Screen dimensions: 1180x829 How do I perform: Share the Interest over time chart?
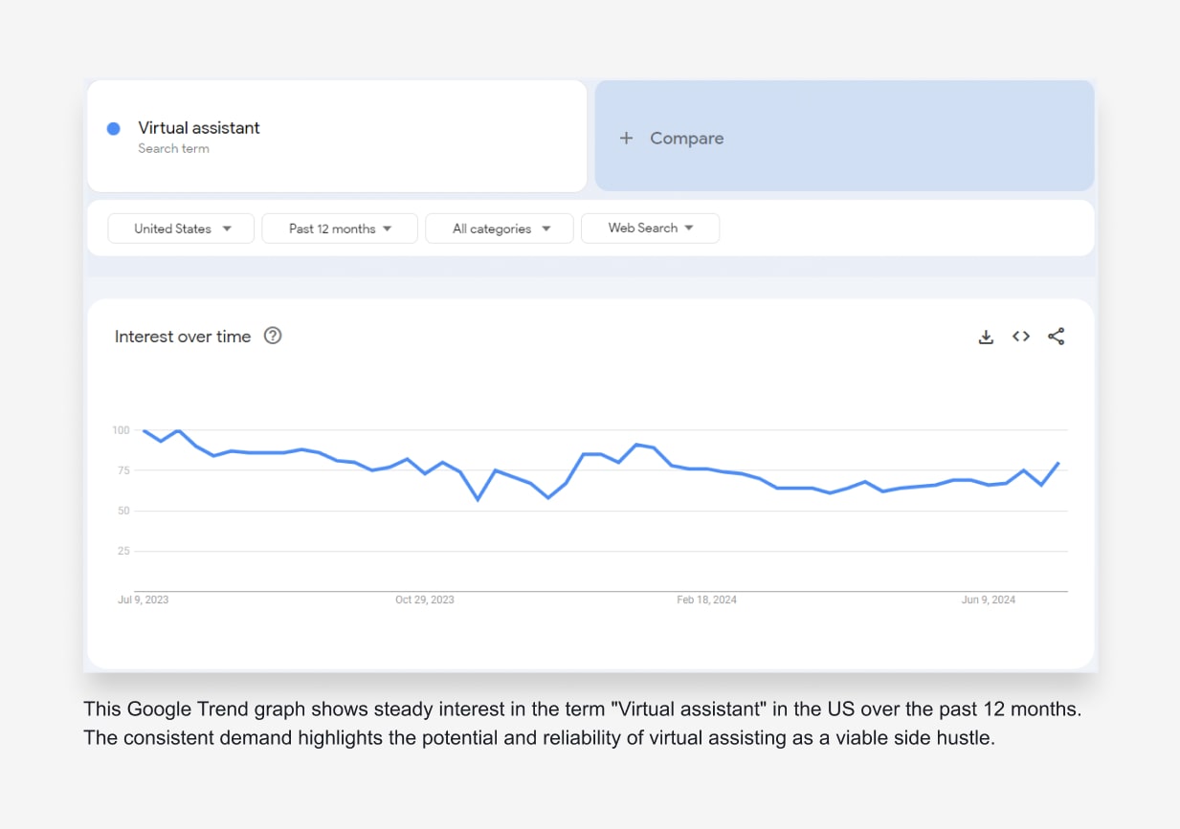click(1057, 337)
